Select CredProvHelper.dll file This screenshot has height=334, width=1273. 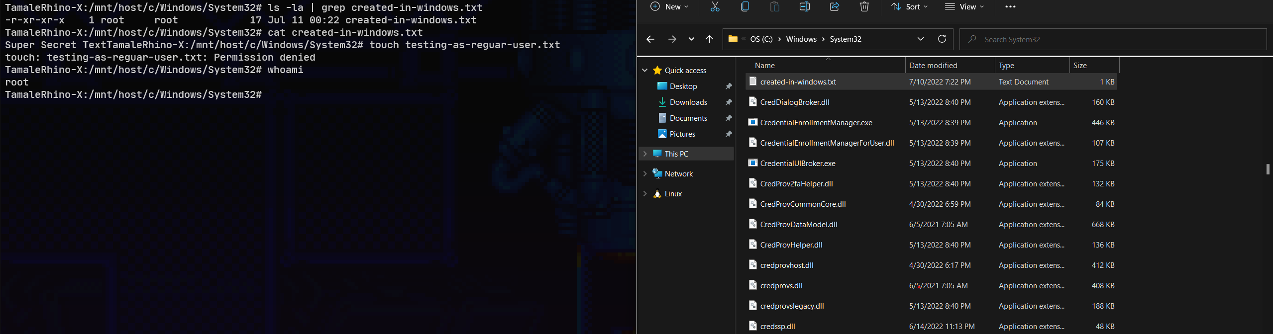(x=931, y=245)
